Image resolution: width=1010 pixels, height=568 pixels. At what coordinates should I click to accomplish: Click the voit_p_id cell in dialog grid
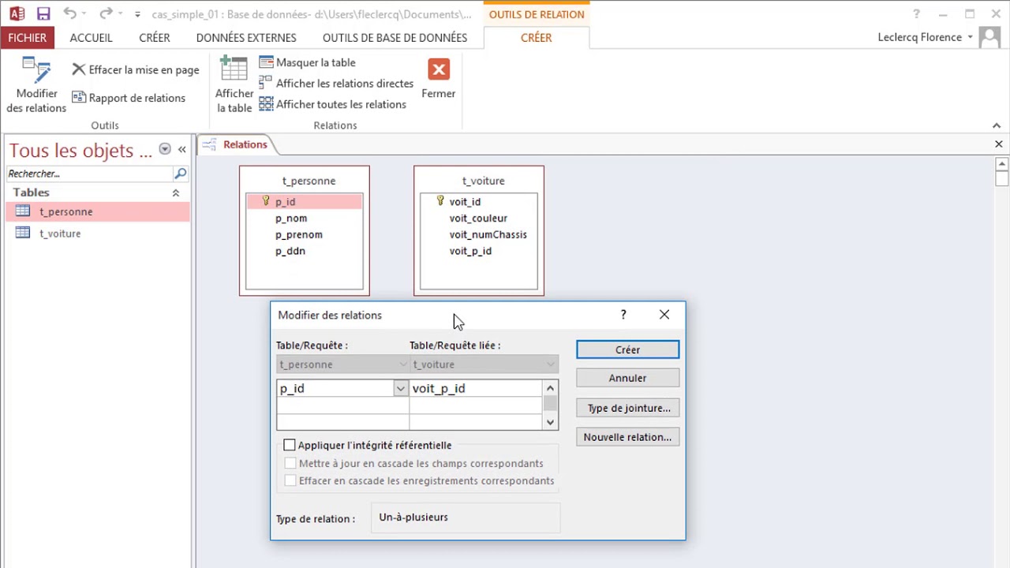pos(476,388)
